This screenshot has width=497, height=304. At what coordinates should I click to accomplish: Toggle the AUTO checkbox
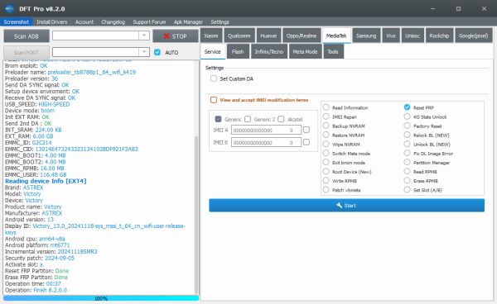point(157,52)
